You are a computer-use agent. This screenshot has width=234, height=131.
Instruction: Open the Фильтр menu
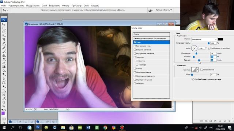[x=66, y=6]
